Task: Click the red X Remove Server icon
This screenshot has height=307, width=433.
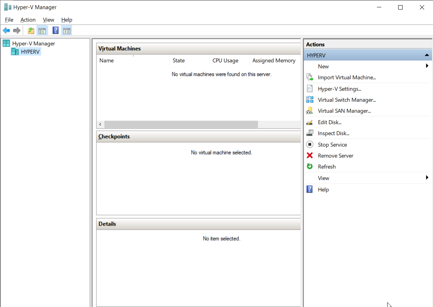Action: tap(310, 156)
